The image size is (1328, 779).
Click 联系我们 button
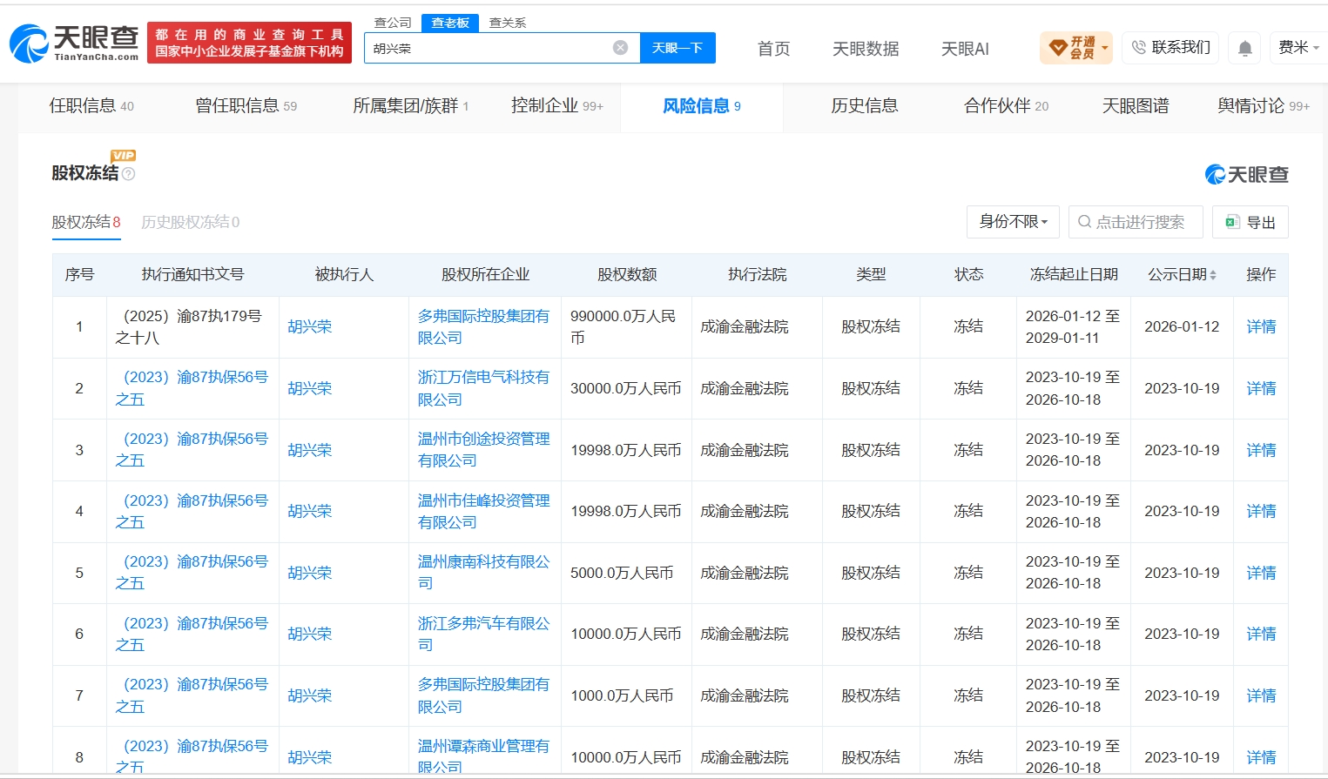click(1171, 48)
